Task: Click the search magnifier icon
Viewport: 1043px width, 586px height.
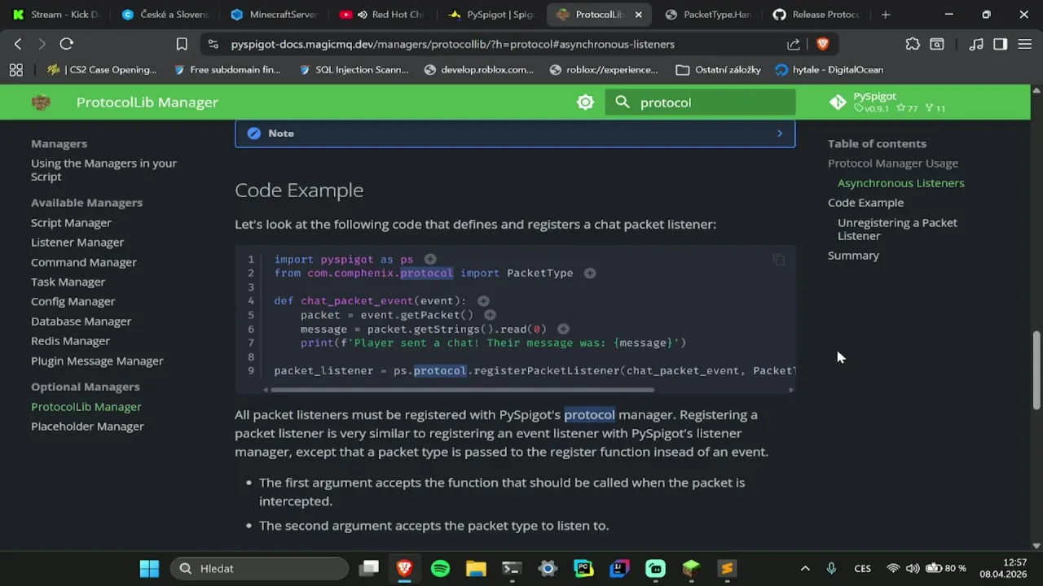Action: point(623,103)
